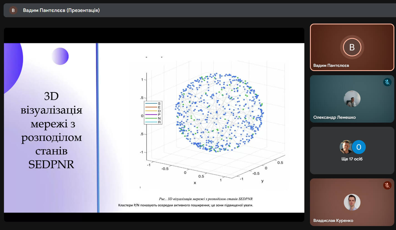The width and height of the screenshot is (396, 230).
Task: Click the photo avatar beside the blue "O"
Action: pyautogui.click(x=346, y=147)
